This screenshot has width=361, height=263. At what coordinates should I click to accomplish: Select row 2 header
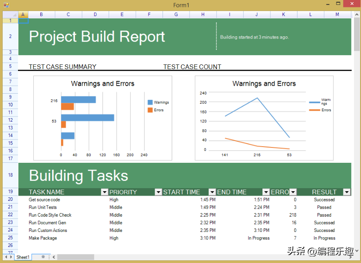coord(11,36)
